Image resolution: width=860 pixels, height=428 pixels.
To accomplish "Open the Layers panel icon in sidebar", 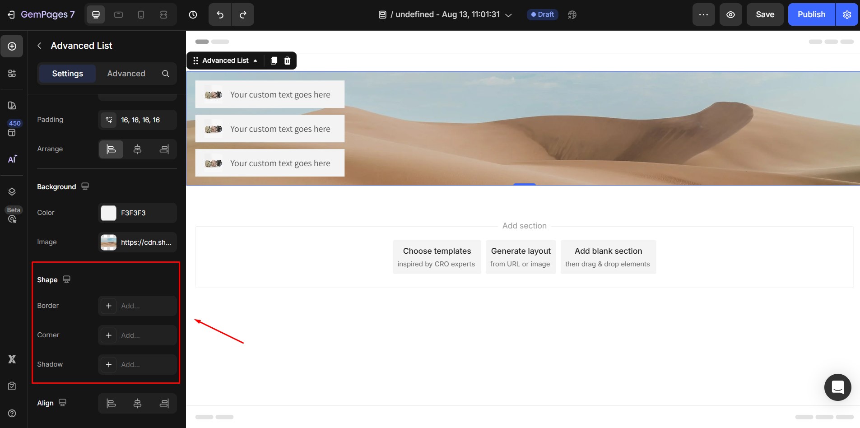I will 12,191.
